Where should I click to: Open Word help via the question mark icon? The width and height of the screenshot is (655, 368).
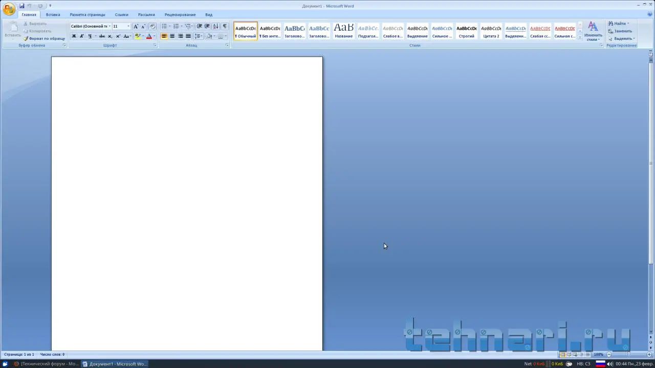650,14
